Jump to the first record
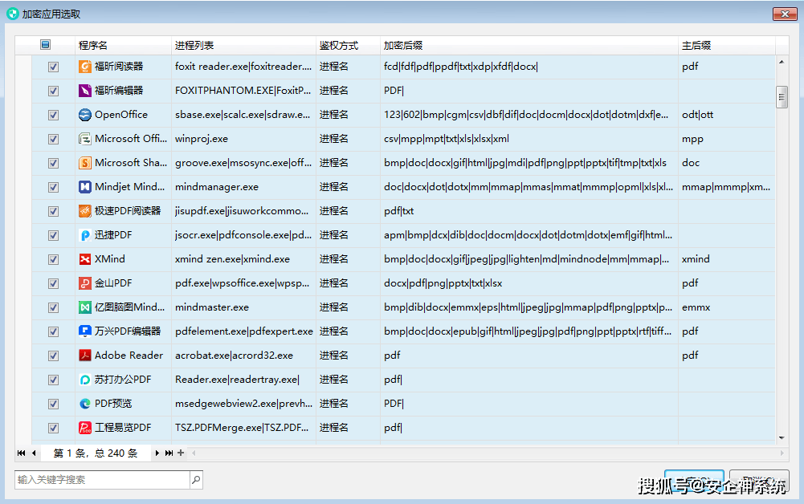This screenshot has width=804, height=504. click(21, 453)
